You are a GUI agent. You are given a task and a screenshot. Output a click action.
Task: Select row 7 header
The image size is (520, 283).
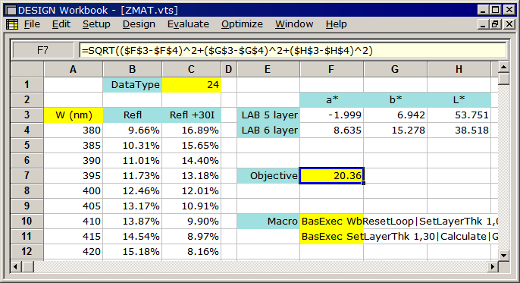27,175
